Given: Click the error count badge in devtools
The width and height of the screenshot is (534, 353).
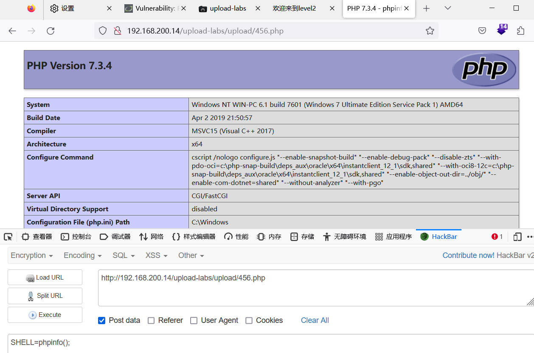Looking at the screenshot, I should point(497,237).
